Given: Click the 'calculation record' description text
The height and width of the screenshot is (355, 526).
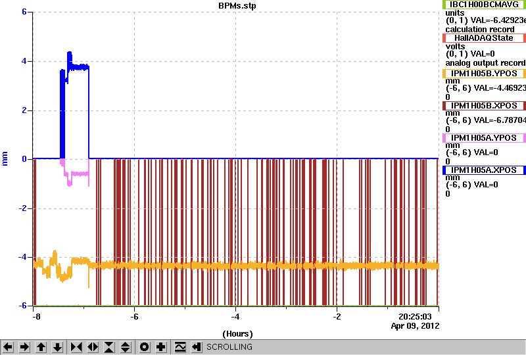Looking at the screenshot, I should click(x=480, y=30).
